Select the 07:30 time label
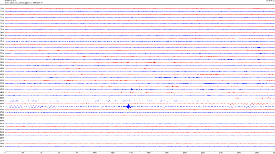The height and width of the screenshot is (154, 275). (x=2, y=53)
